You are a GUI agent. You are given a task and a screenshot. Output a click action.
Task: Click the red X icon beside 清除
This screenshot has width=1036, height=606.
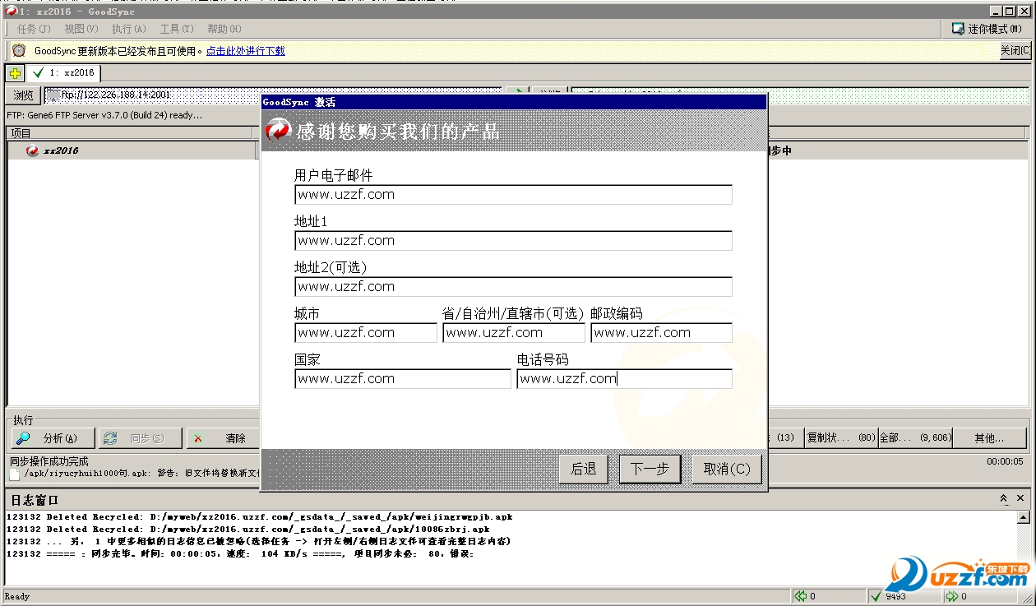(x=198, y=438)
